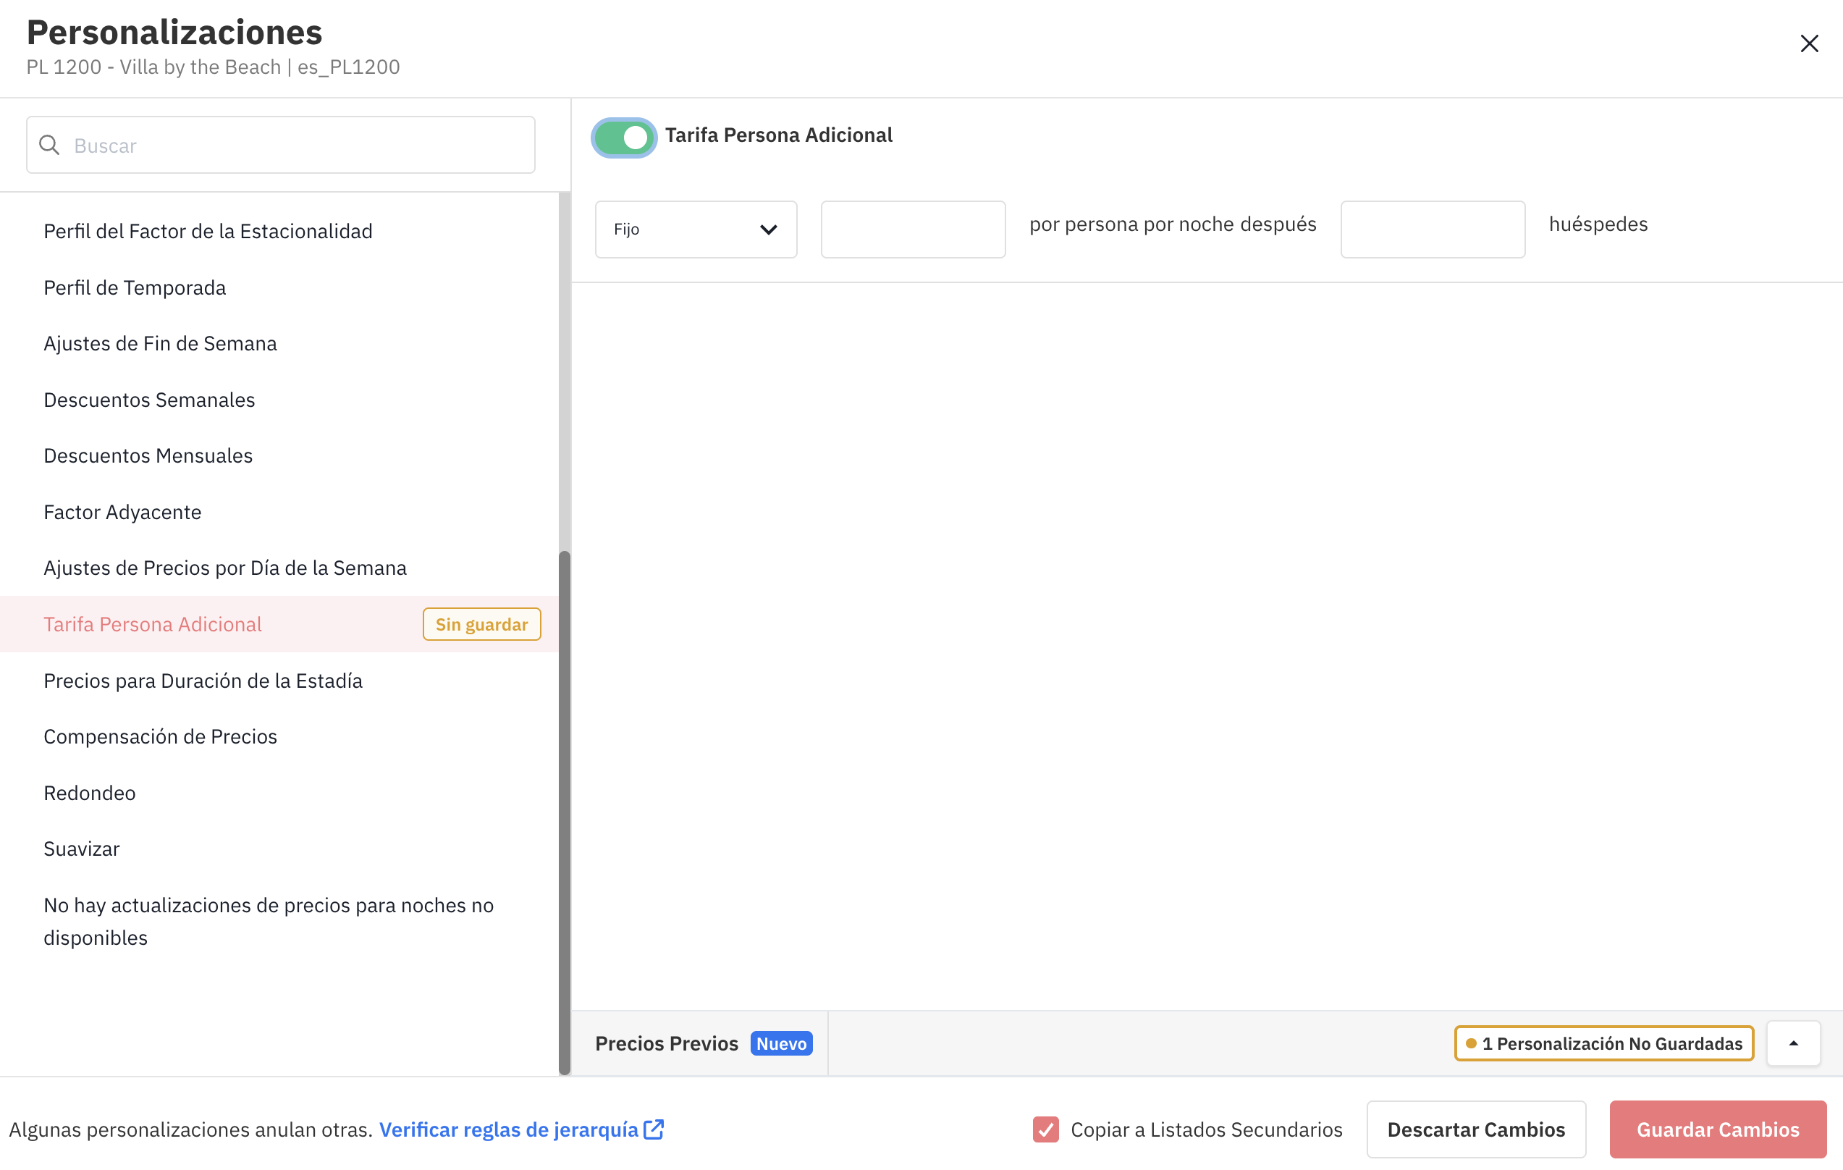Uncheck Copiar a Listados Secundarios
The width and height of the screenshot is (1843, 1170).
[1045, 1129]
